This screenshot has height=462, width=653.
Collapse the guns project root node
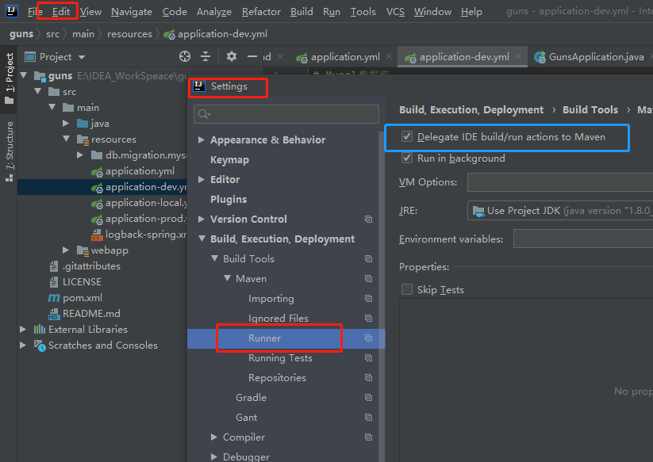[24, 76]
